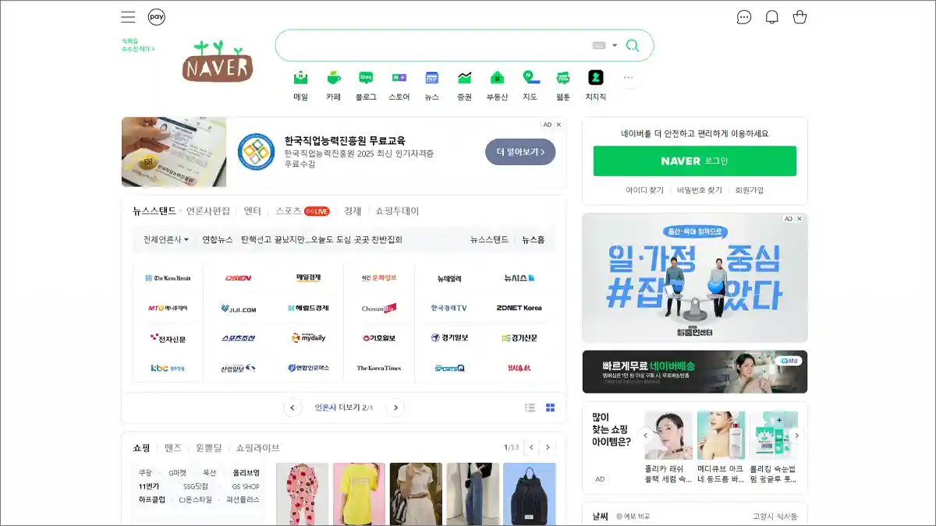Open the 지도 (Map) shortcut
The height and width of the screenshot is (526, 936).
[530, 86]
